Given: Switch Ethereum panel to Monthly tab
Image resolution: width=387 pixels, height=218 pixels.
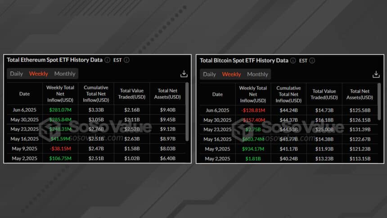Looking at the screenshot, I should pos(65,74).
